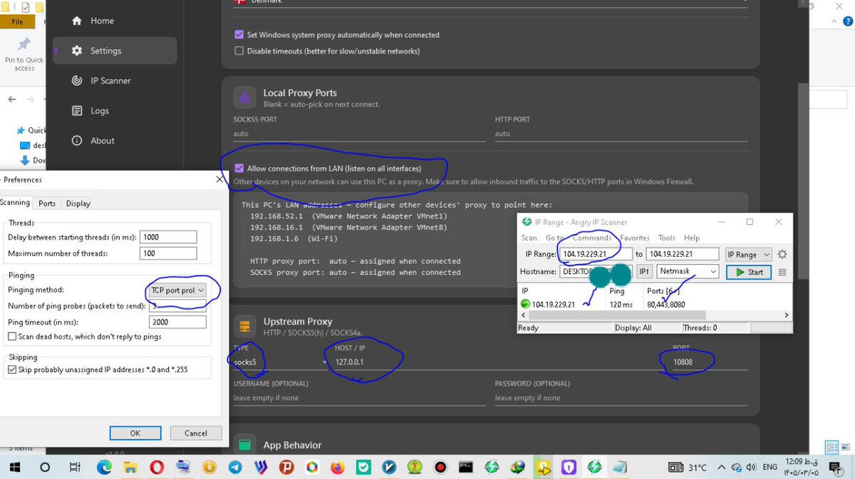Click the IP↑ button next to hostname
The height and width of the screenshot is (479, 855).
[x=644, y=272]
